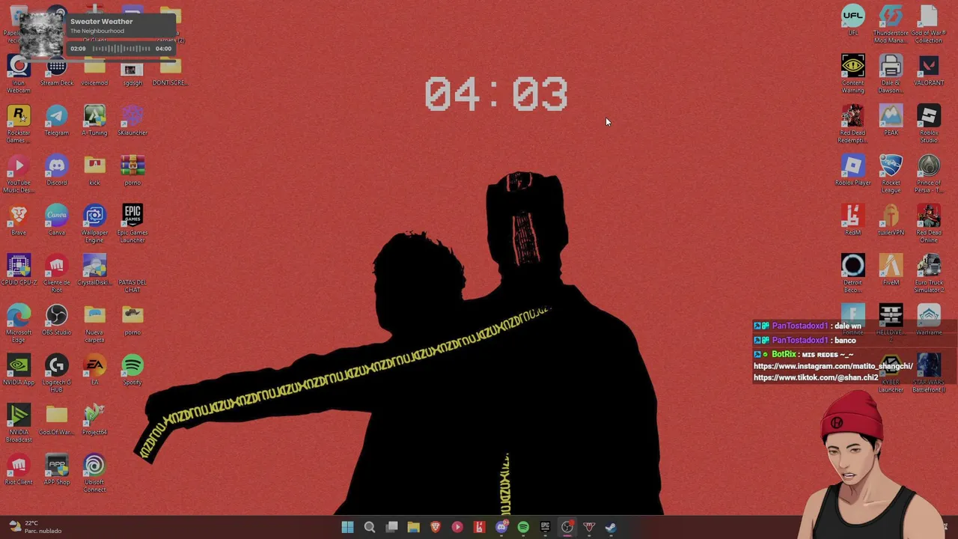Switch to OBS Studio in the taskbar

[567, 527]
